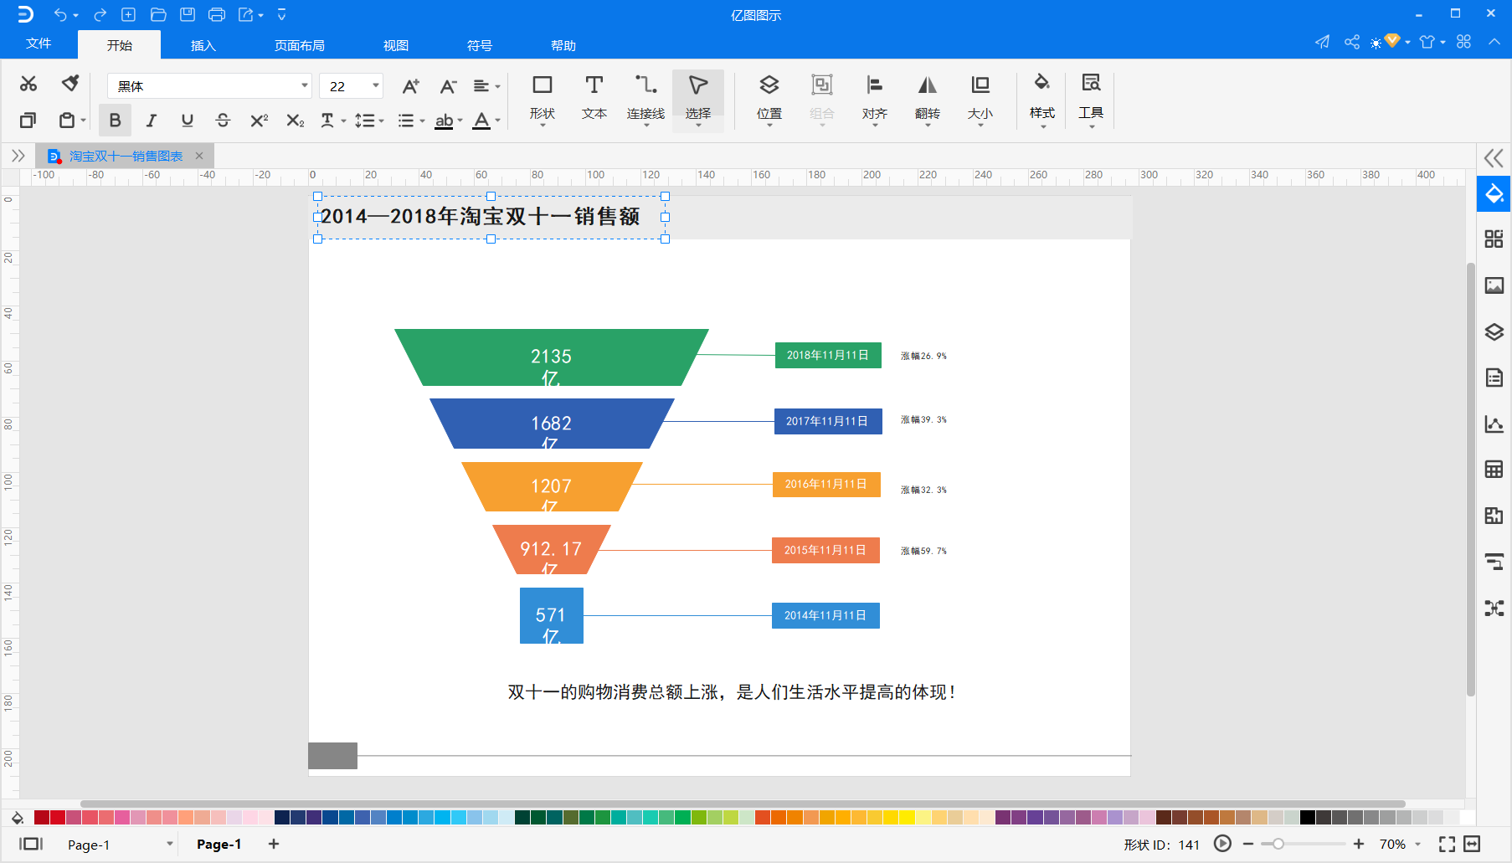Pick the black color swatch in palette

click(1307, 818)
